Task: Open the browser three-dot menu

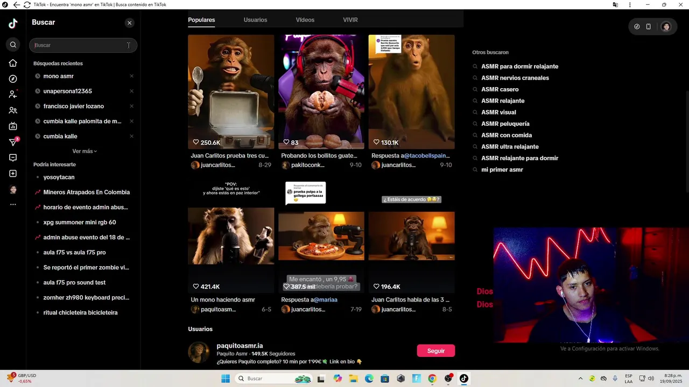Action: pos(630,5)
